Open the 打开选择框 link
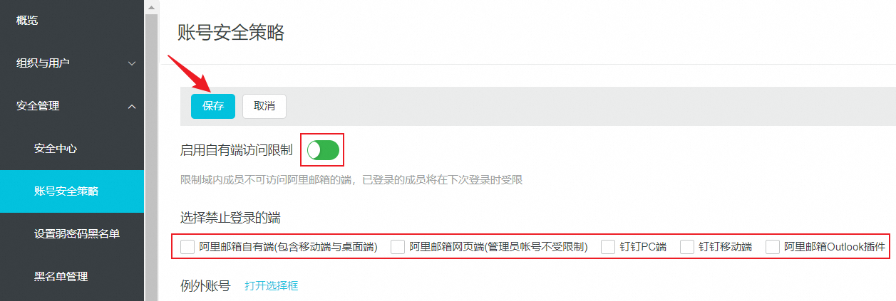This screenshot has height=301, width=896. click(272, 286)
